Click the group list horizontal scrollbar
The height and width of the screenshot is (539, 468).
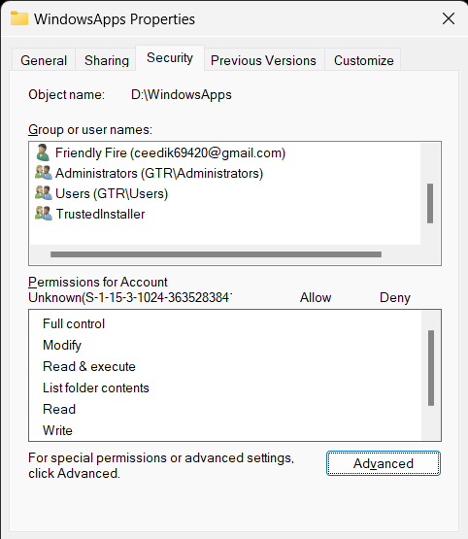pyautogui.click(x=216, y=254)
